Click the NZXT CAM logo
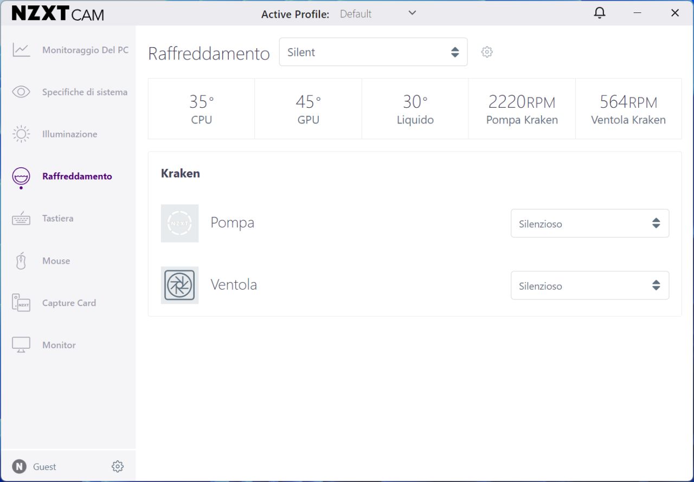 coord(58,14)
